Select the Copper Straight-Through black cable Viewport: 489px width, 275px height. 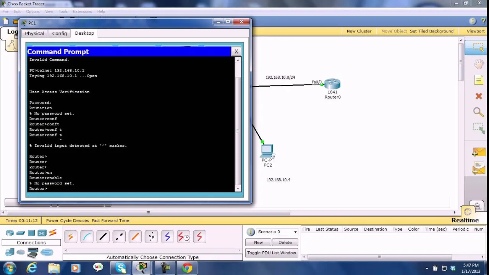tap(103, 237)
